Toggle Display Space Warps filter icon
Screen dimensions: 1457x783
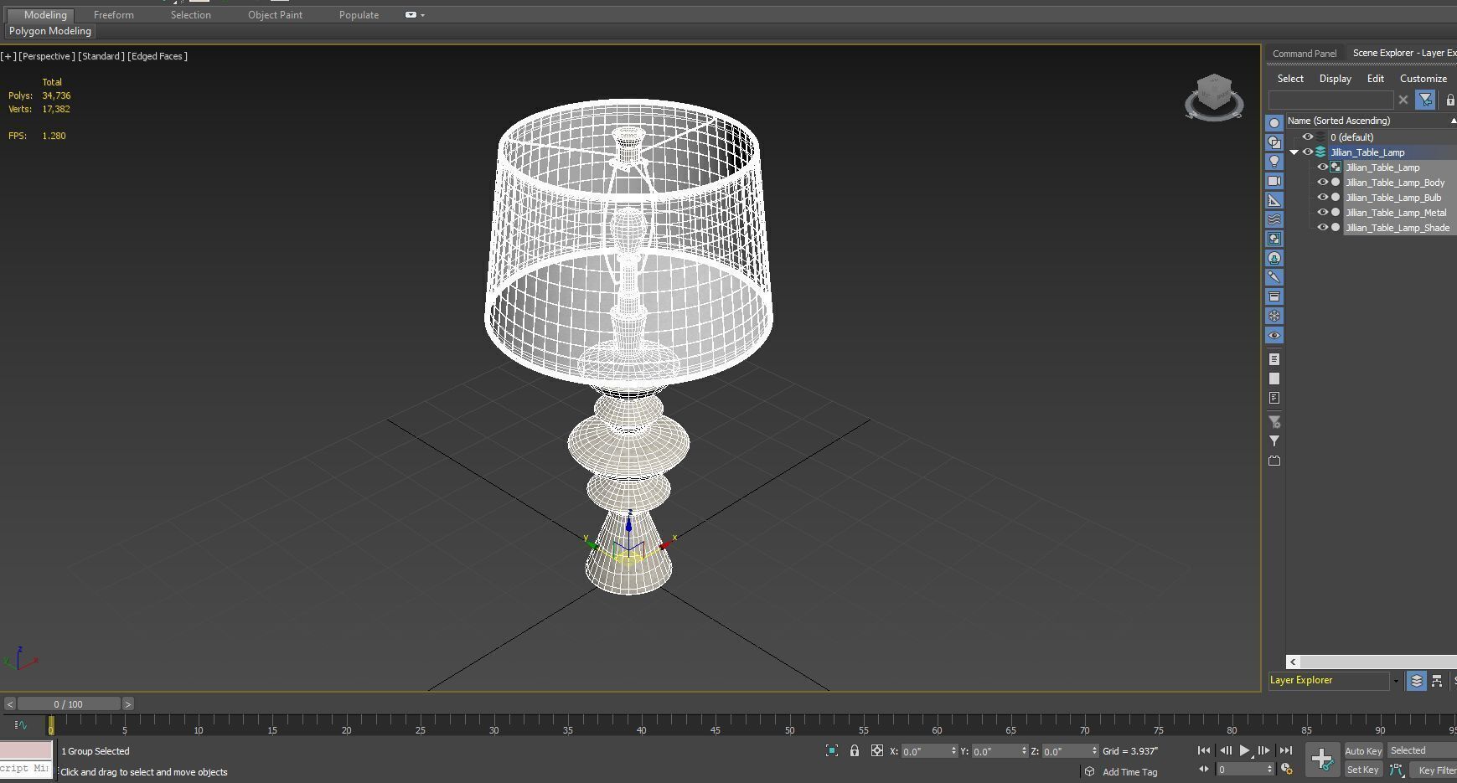point(1274,219)
